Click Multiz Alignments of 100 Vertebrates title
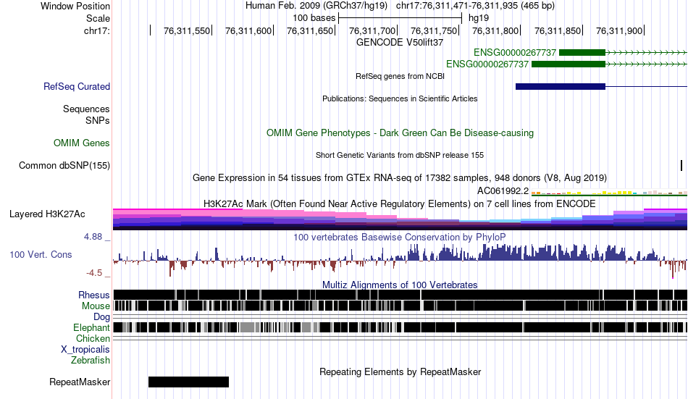688x399 pixels. [x=400, y=285]
